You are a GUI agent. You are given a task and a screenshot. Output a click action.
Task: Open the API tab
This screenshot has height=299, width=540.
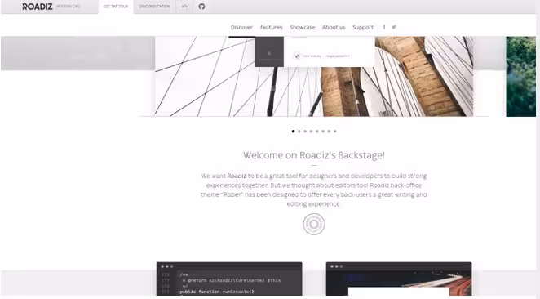[x=184, y=7]
